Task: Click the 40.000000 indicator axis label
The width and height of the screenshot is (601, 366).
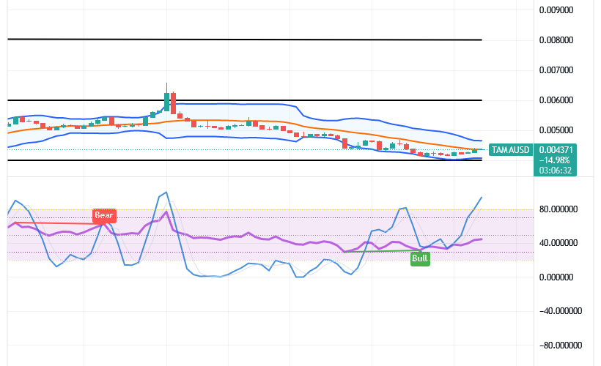Action: click(x=558, y=243)
